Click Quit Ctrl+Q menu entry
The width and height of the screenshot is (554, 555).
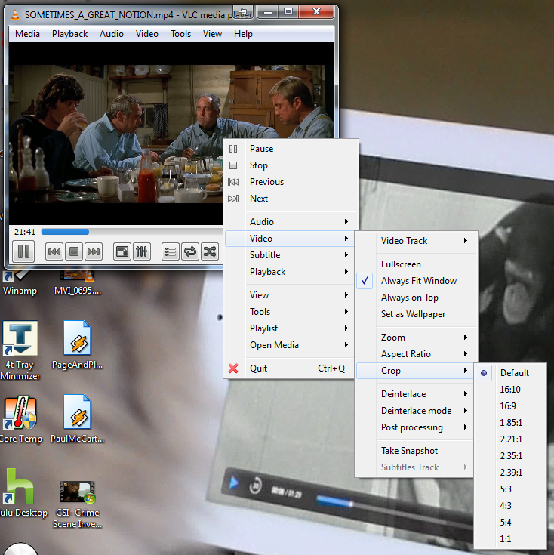click(289, 368)
